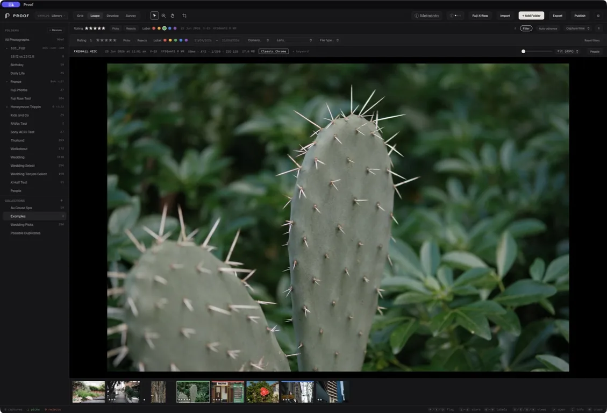Click the Classic Chrome film simulation tag
The width and height of the screenshot is (607, 413).
click(273, 51)
